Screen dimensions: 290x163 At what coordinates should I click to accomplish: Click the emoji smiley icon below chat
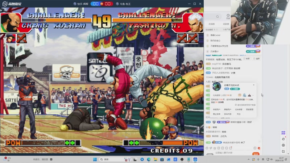[x=207, y=148]
